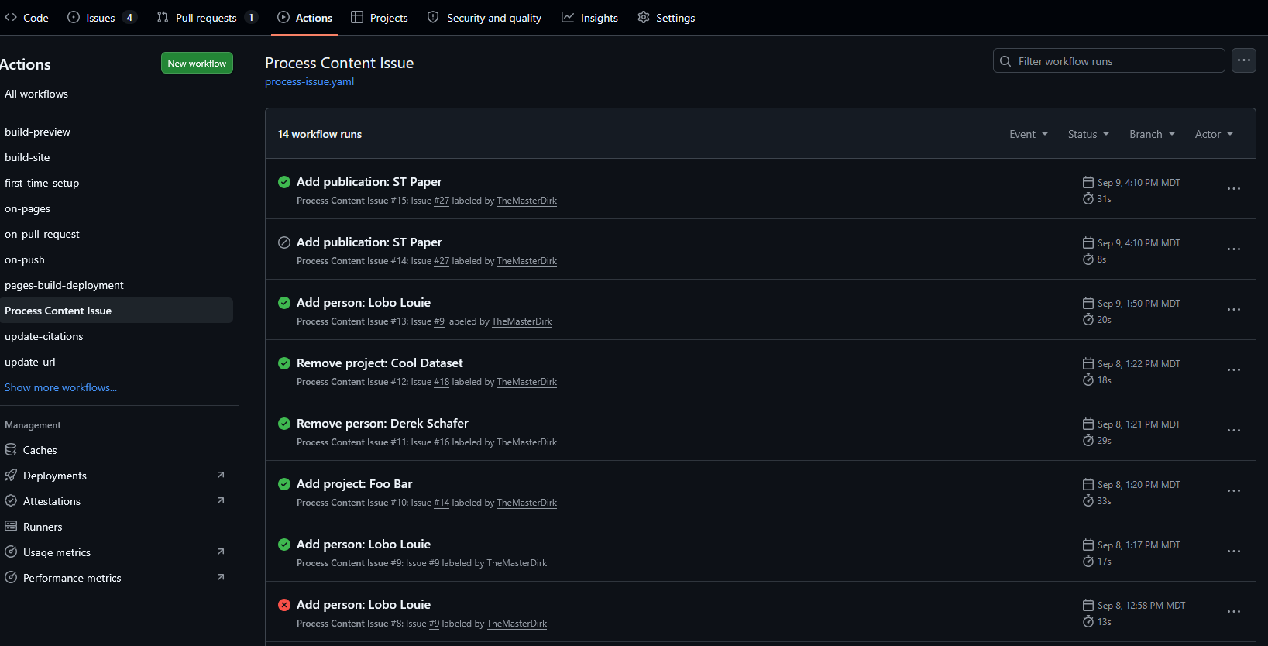Open workflow options kebab menu beside the filter

click(x=1244, y=60)
